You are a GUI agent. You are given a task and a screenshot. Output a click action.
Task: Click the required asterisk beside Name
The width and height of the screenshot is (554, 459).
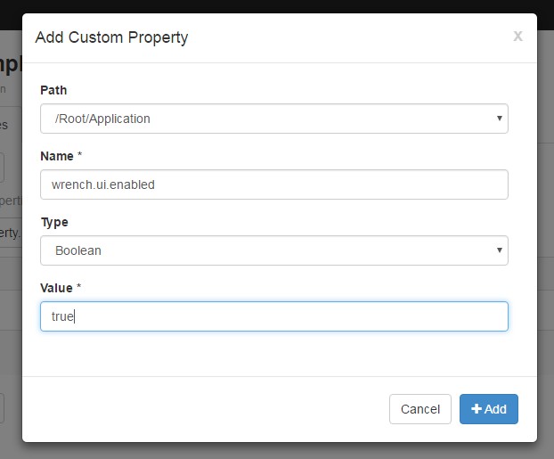(80, 156)
